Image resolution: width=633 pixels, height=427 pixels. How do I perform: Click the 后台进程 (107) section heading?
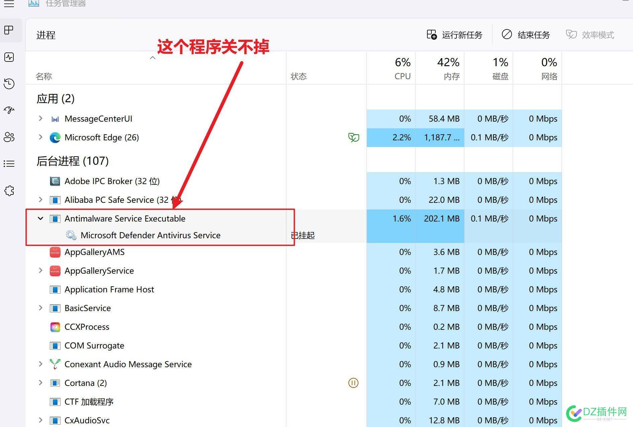pos(73,161)
